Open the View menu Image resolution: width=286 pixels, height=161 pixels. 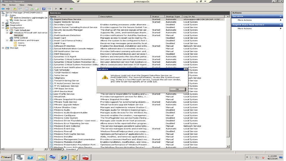pyautogui.click(x=22, y=5)
